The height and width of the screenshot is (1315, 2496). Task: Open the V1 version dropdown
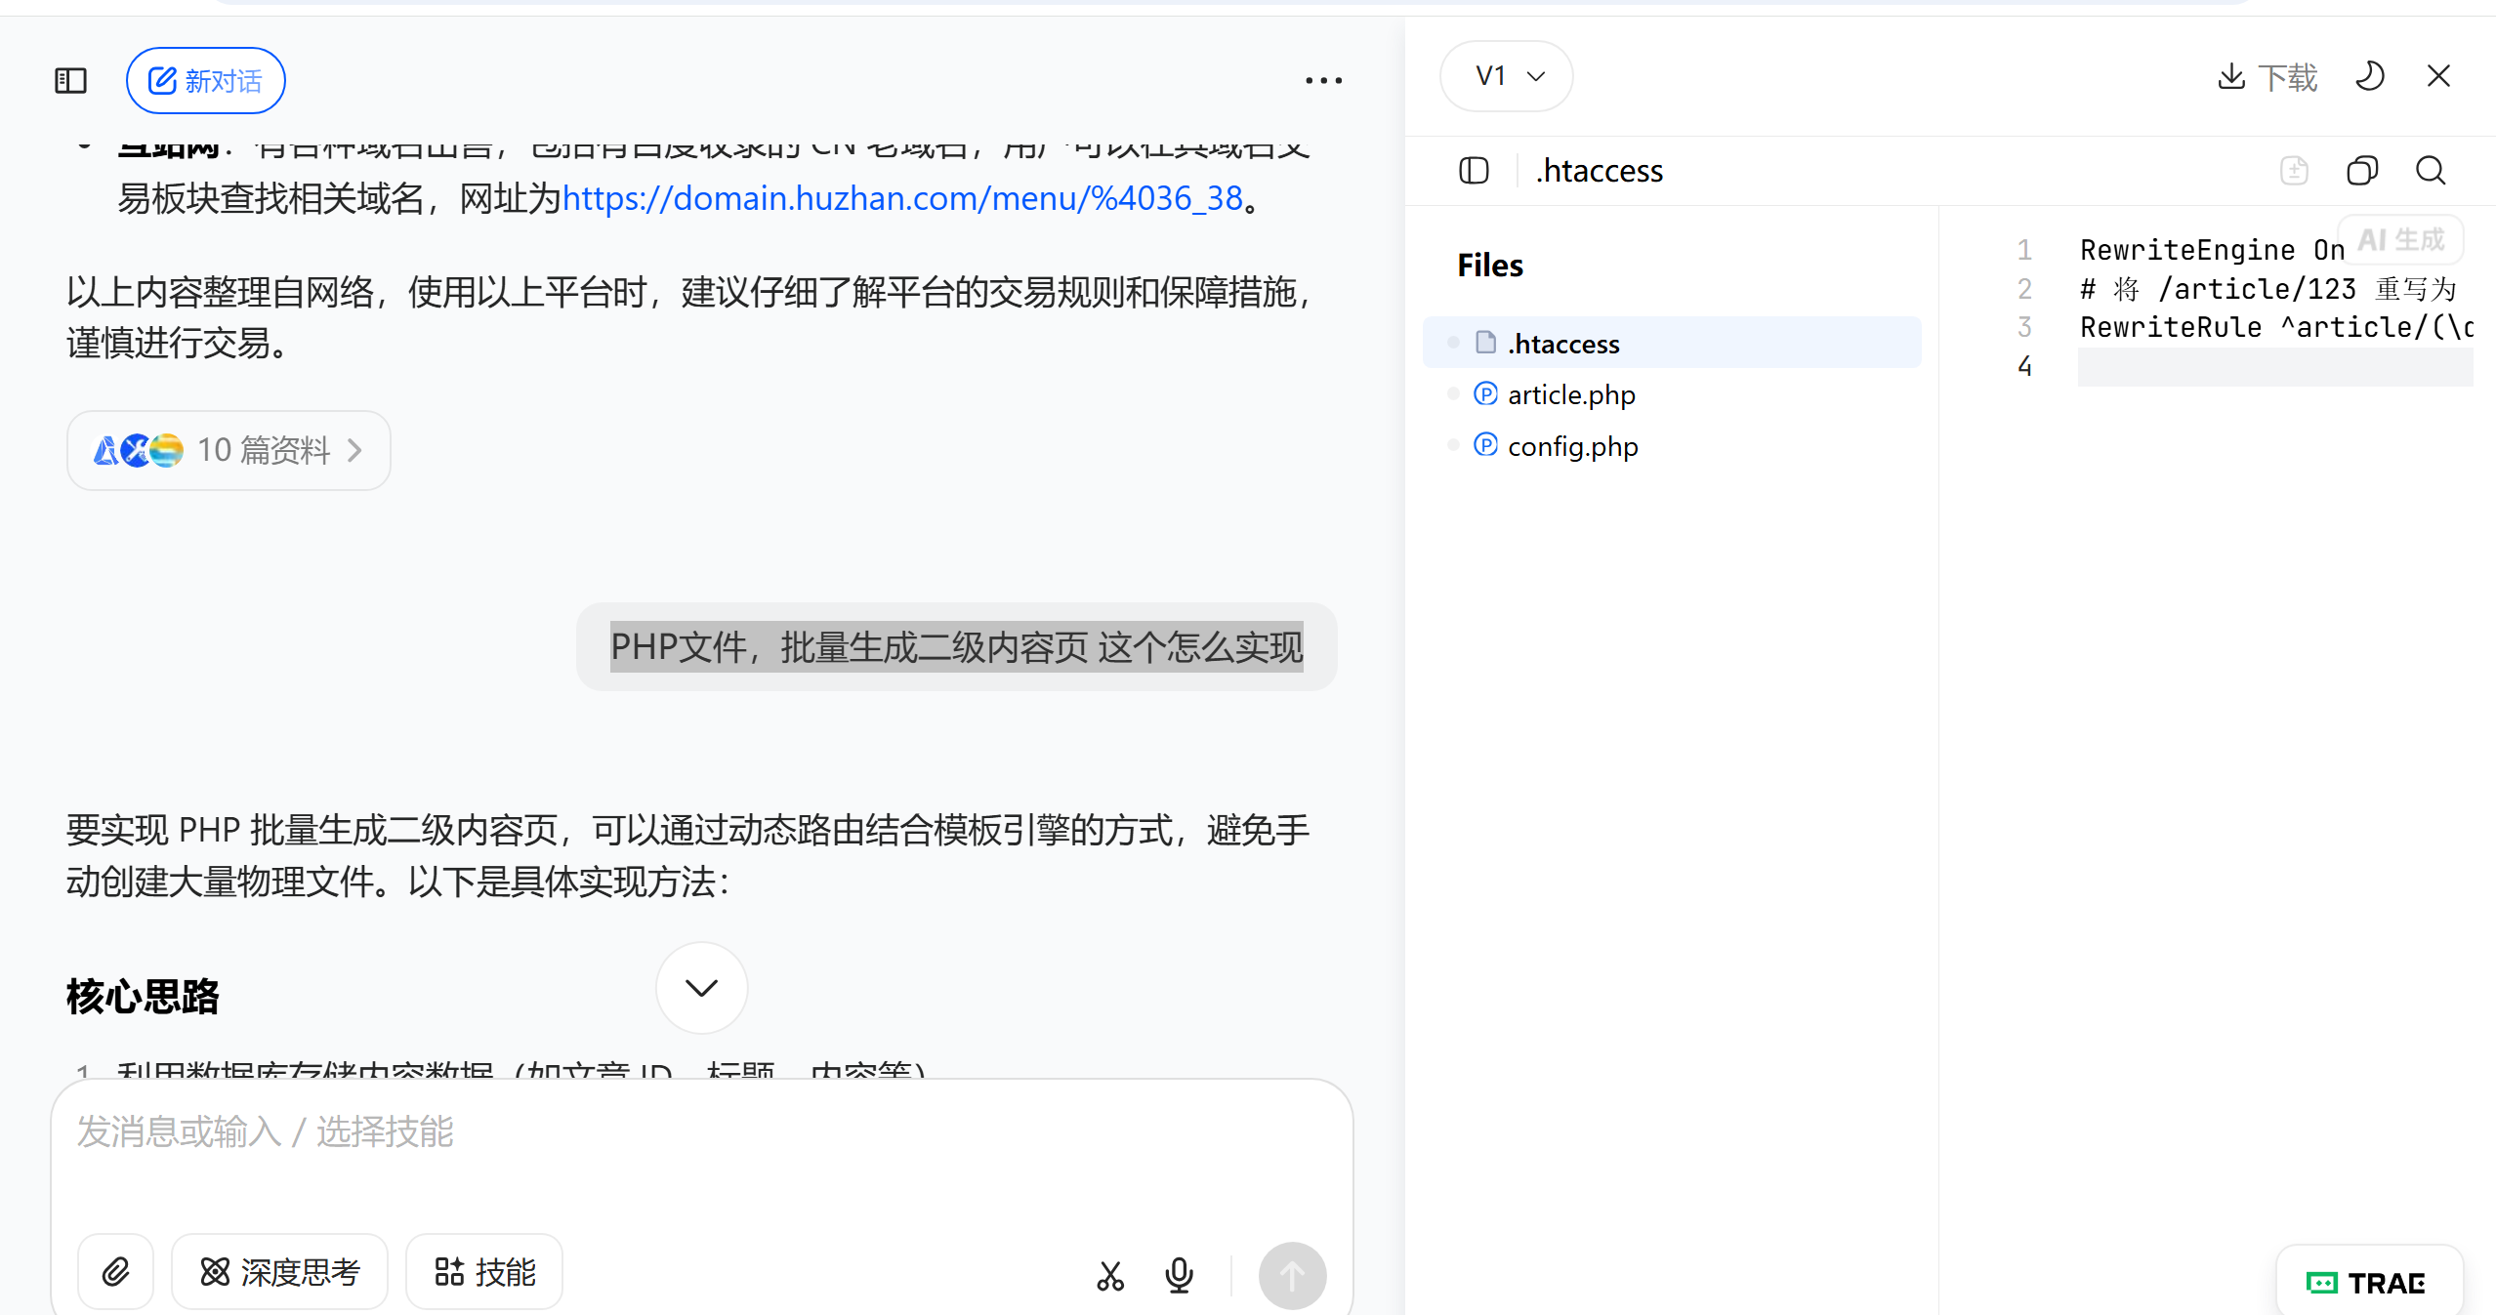(1507, 76)
